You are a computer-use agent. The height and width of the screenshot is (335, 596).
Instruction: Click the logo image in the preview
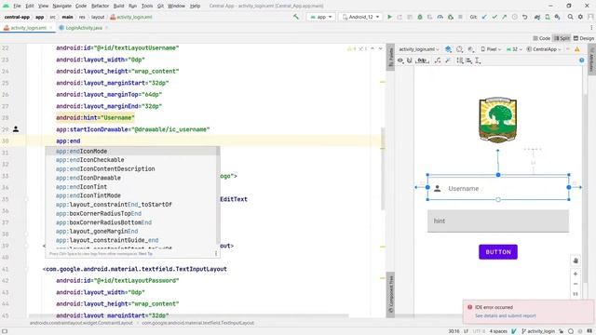tap(497, 120)
